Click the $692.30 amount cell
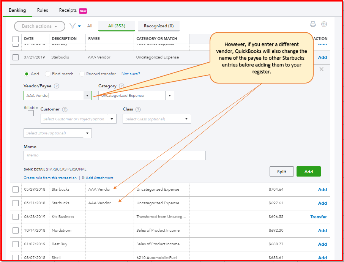The height and width of the screenshot is (262, 344). point(276,230)
